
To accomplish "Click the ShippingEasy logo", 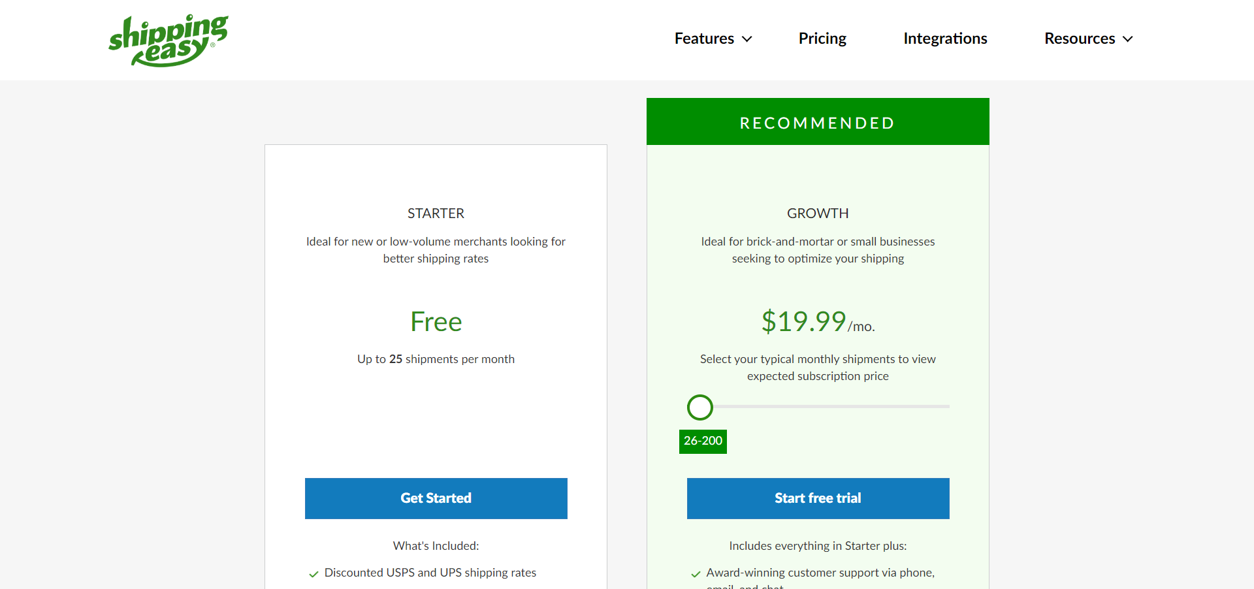I will pyautogui.click(x=169, y=40).
